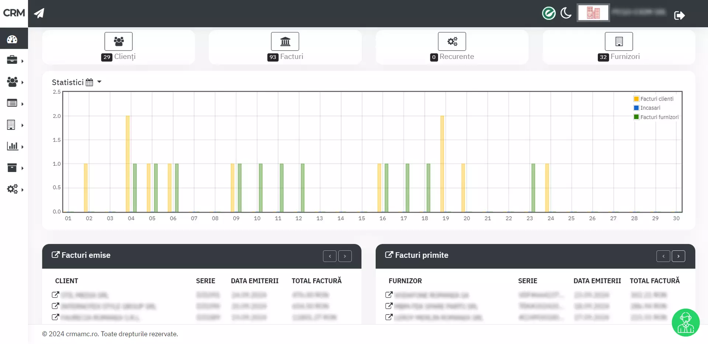Open the Facturi bank icon card
The width and height of the screenshot is (708, 344).
(285, 41)
